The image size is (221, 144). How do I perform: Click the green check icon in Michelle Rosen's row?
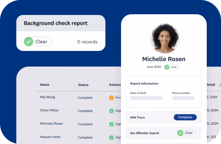pos(111,124)
